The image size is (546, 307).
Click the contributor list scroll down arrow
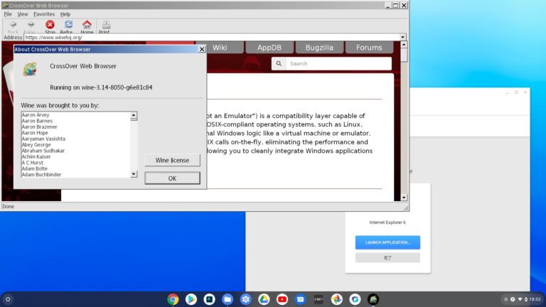coord(134,174)
